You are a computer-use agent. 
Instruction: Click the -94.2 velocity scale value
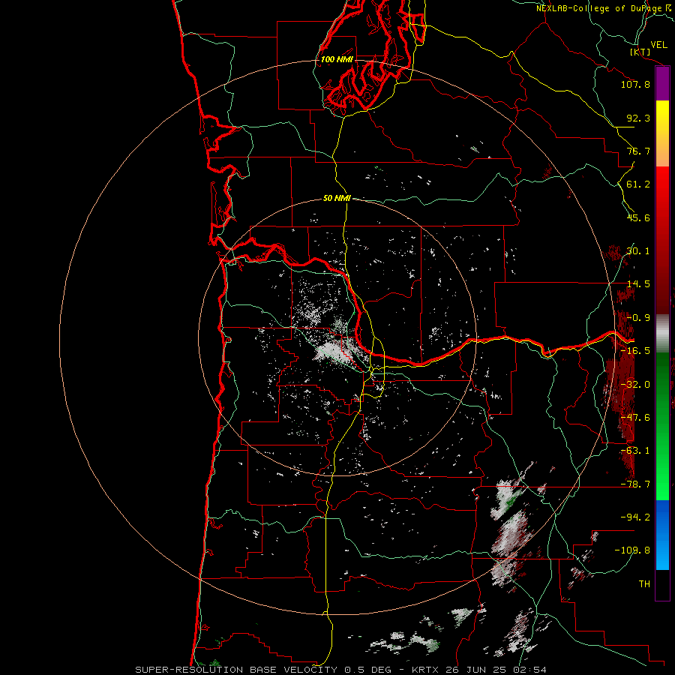click(x=635, y=517)
